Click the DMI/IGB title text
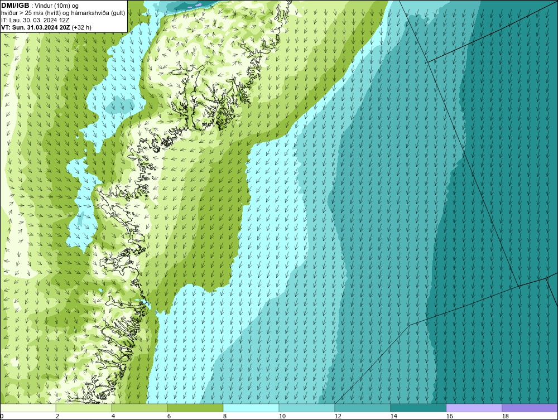 point(15,6)
